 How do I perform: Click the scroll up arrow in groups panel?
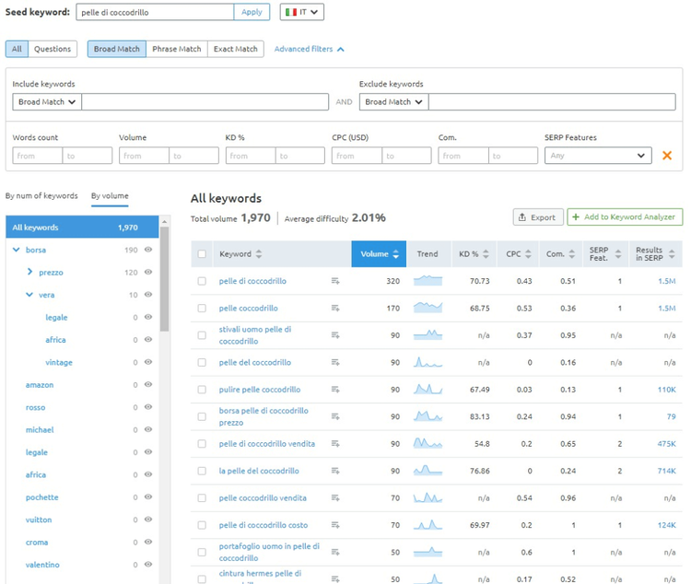pos(164,221)
